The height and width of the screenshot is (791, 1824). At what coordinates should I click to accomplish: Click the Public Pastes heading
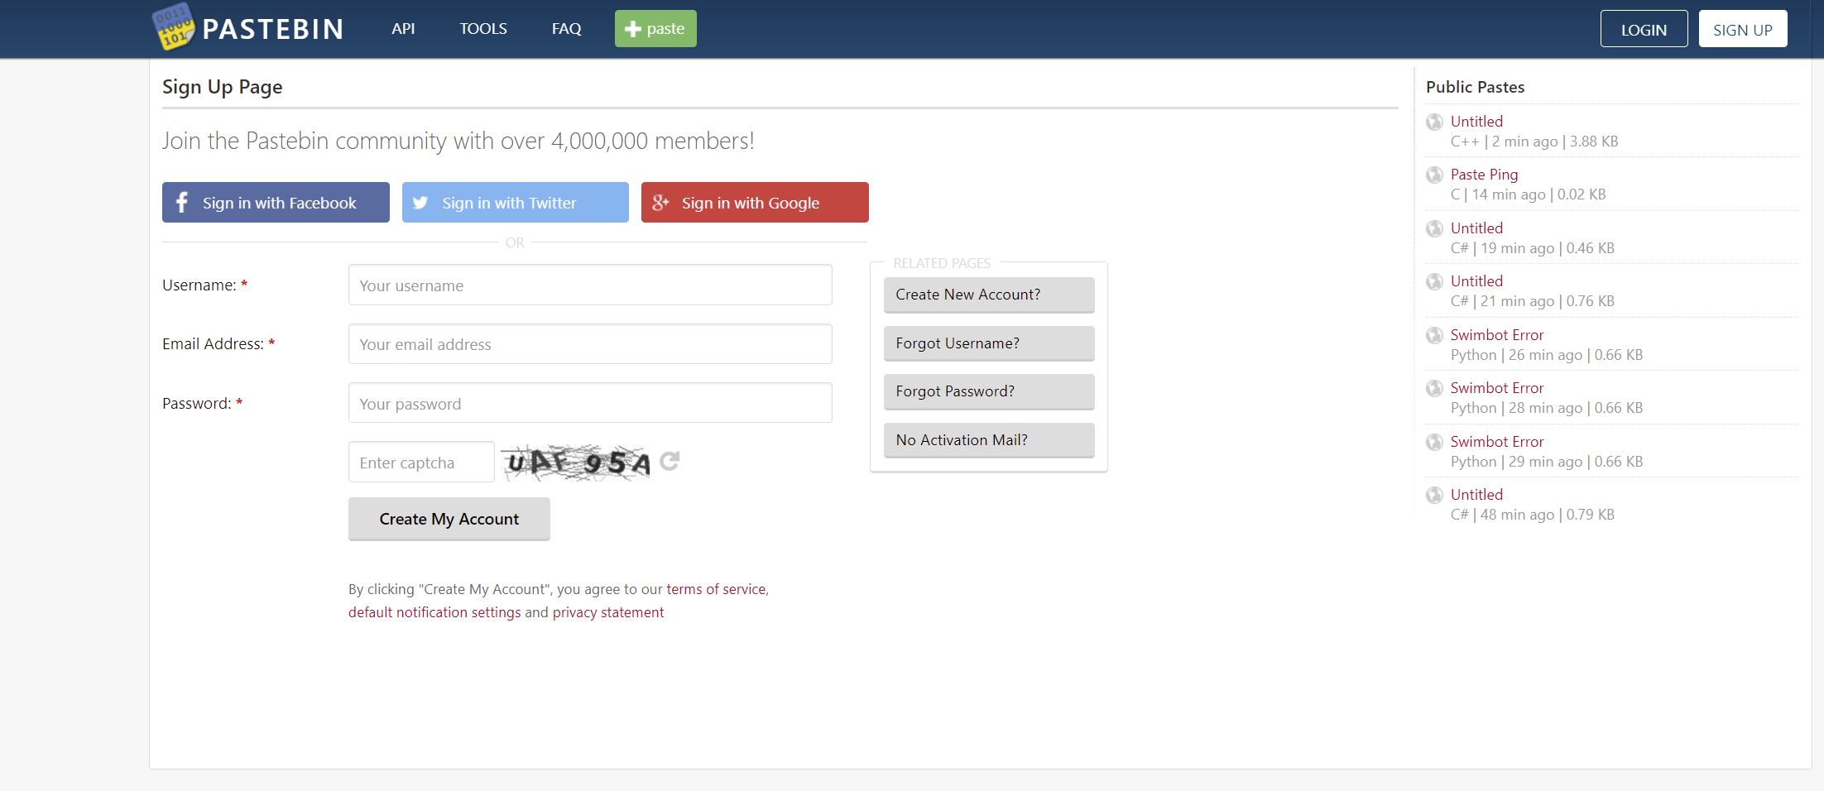[1475, 87]
